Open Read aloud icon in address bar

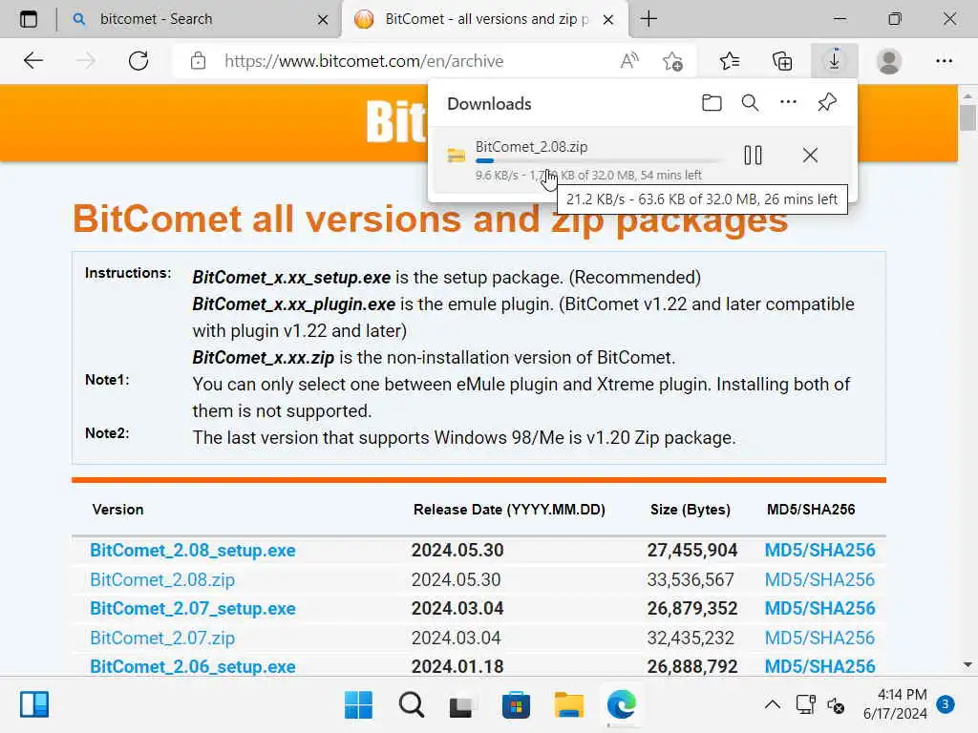pos(629,61)
